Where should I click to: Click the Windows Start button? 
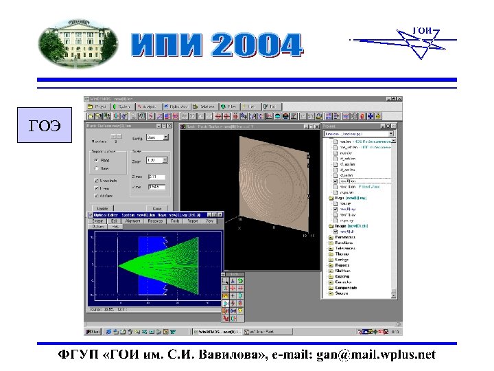coord(93,332)
